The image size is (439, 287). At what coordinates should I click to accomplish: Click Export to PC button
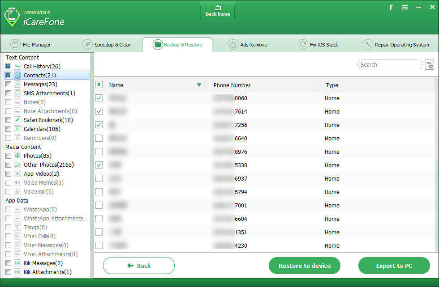394,266
